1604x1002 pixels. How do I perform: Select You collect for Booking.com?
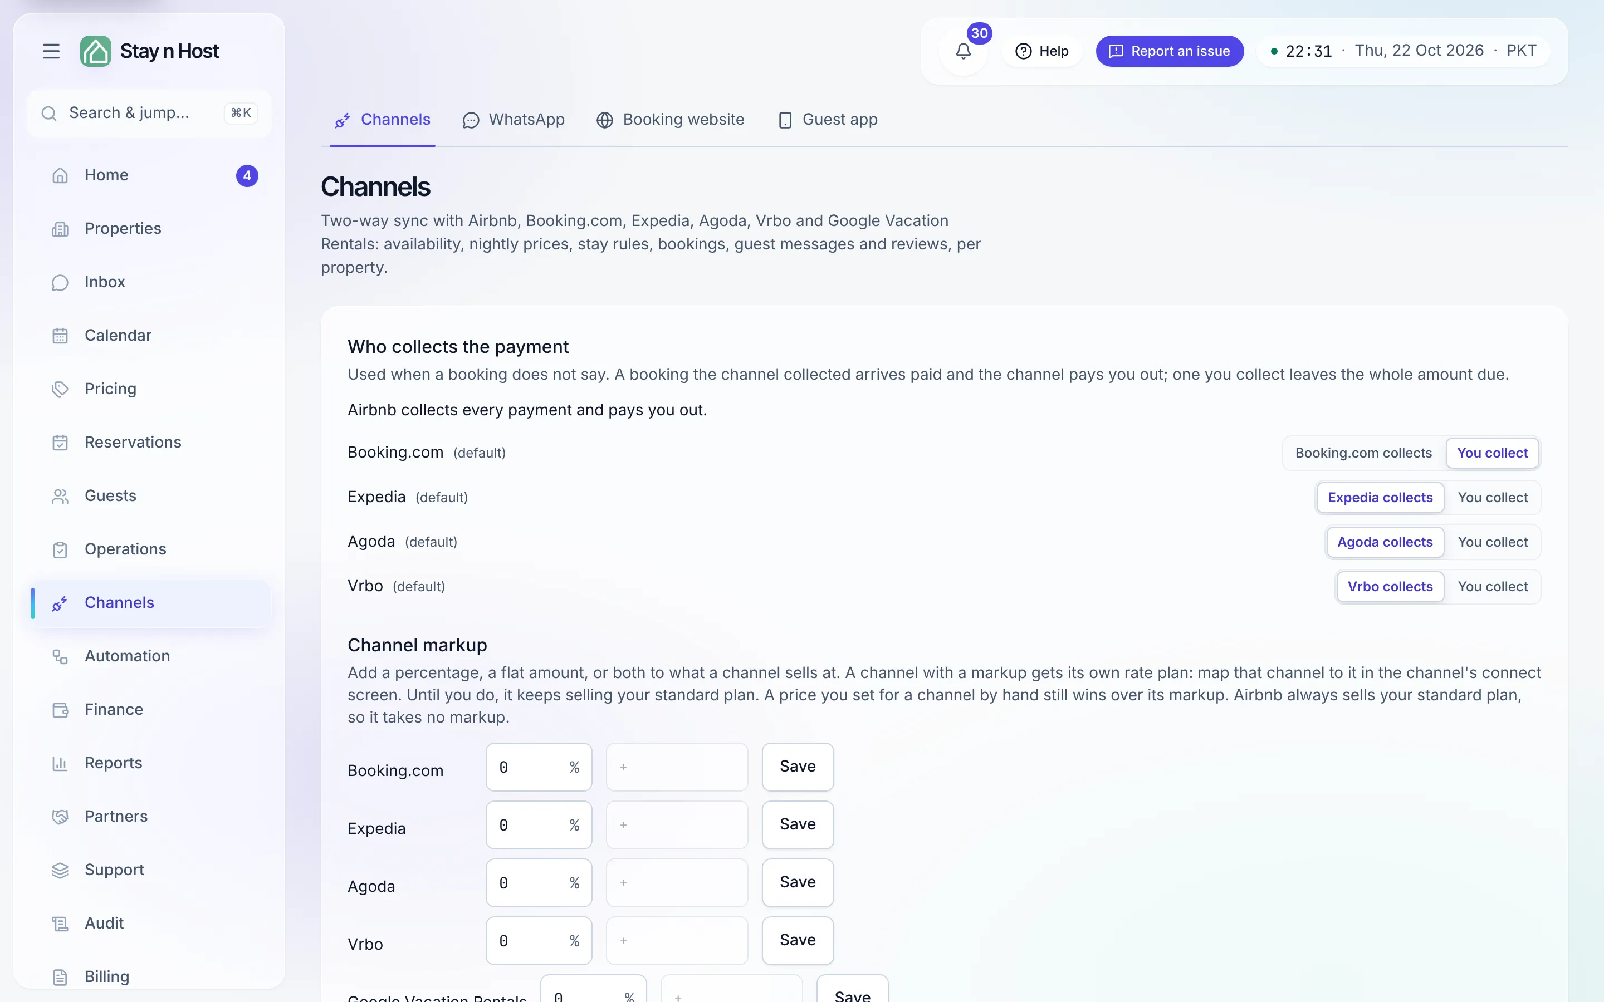click(x=1492, y=453)
